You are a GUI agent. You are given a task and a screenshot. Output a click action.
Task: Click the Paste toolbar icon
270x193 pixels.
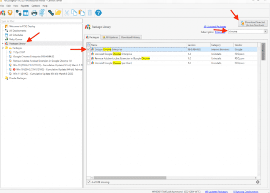[81, 13]
